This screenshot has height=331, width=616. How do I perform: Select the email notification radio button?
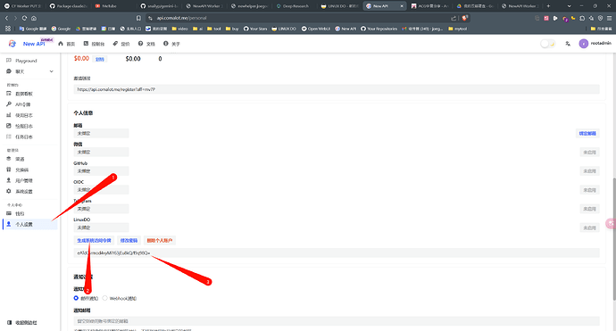(76, 298)
